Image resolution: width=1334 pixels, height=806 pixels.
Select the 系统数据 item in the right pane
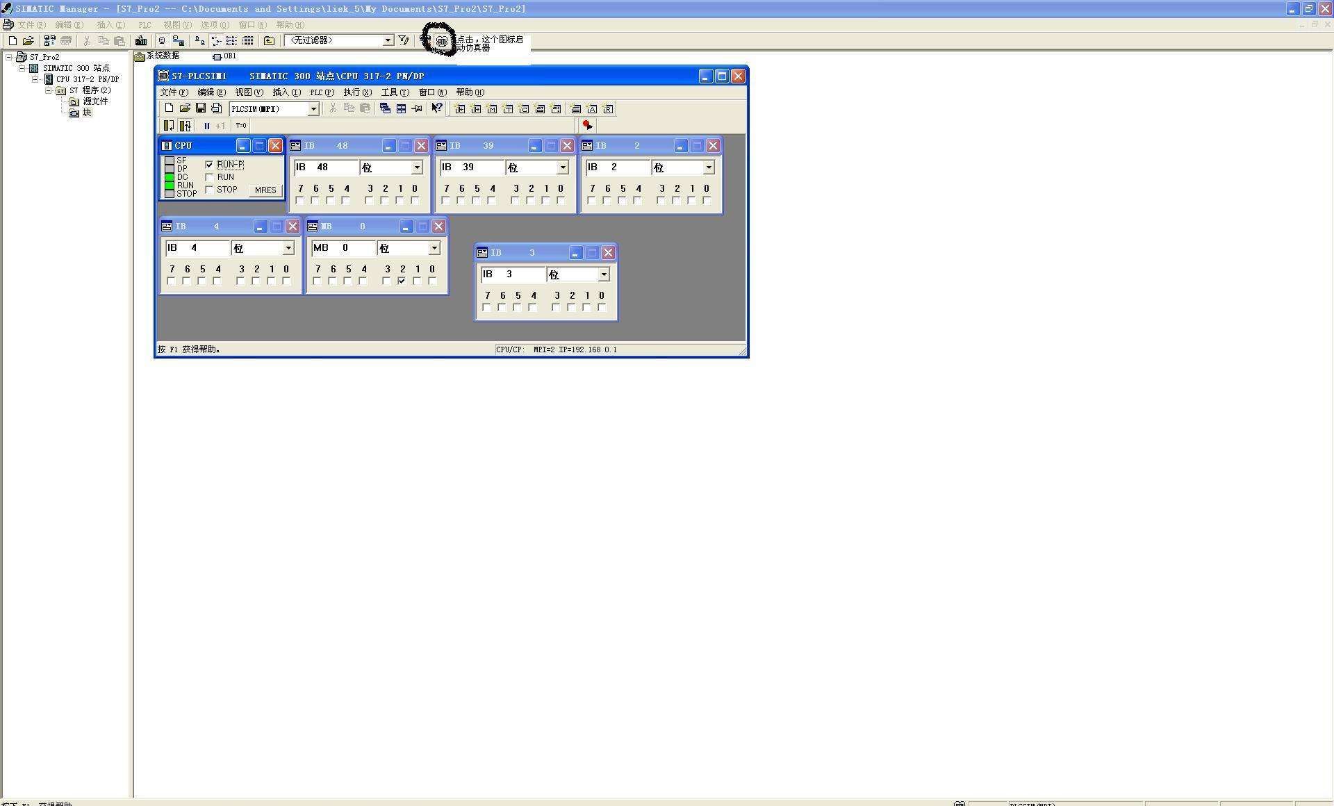[x=158, y=56]
